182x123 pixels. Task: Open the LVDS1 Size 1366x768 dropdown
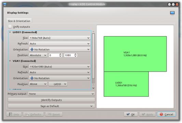[x=60, y=38]
